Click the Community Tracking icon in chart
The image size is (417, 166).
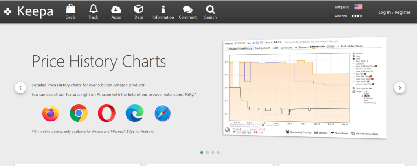coord(288,132)
